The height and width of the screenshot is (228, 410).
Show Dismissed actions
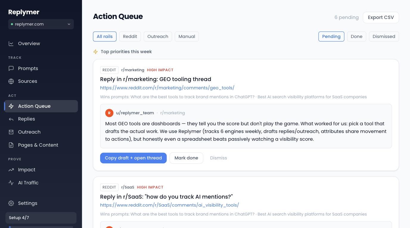tap(384, 37)
